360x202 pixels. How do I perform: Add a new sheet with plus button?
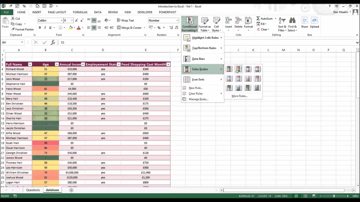click(71, 190)
